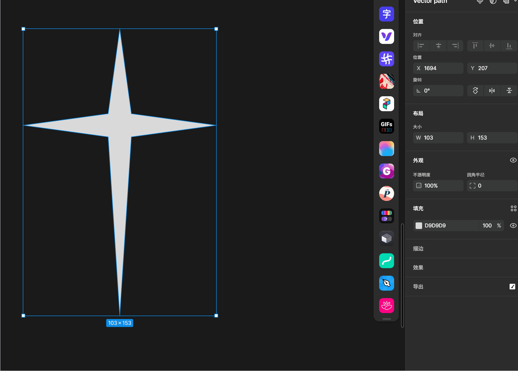Launch the purple hashtag-style plugin icon

click(387, 59)
